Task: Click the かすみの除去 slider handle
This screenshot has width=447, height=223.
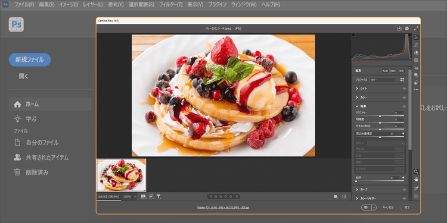Action: coord(380,130)
